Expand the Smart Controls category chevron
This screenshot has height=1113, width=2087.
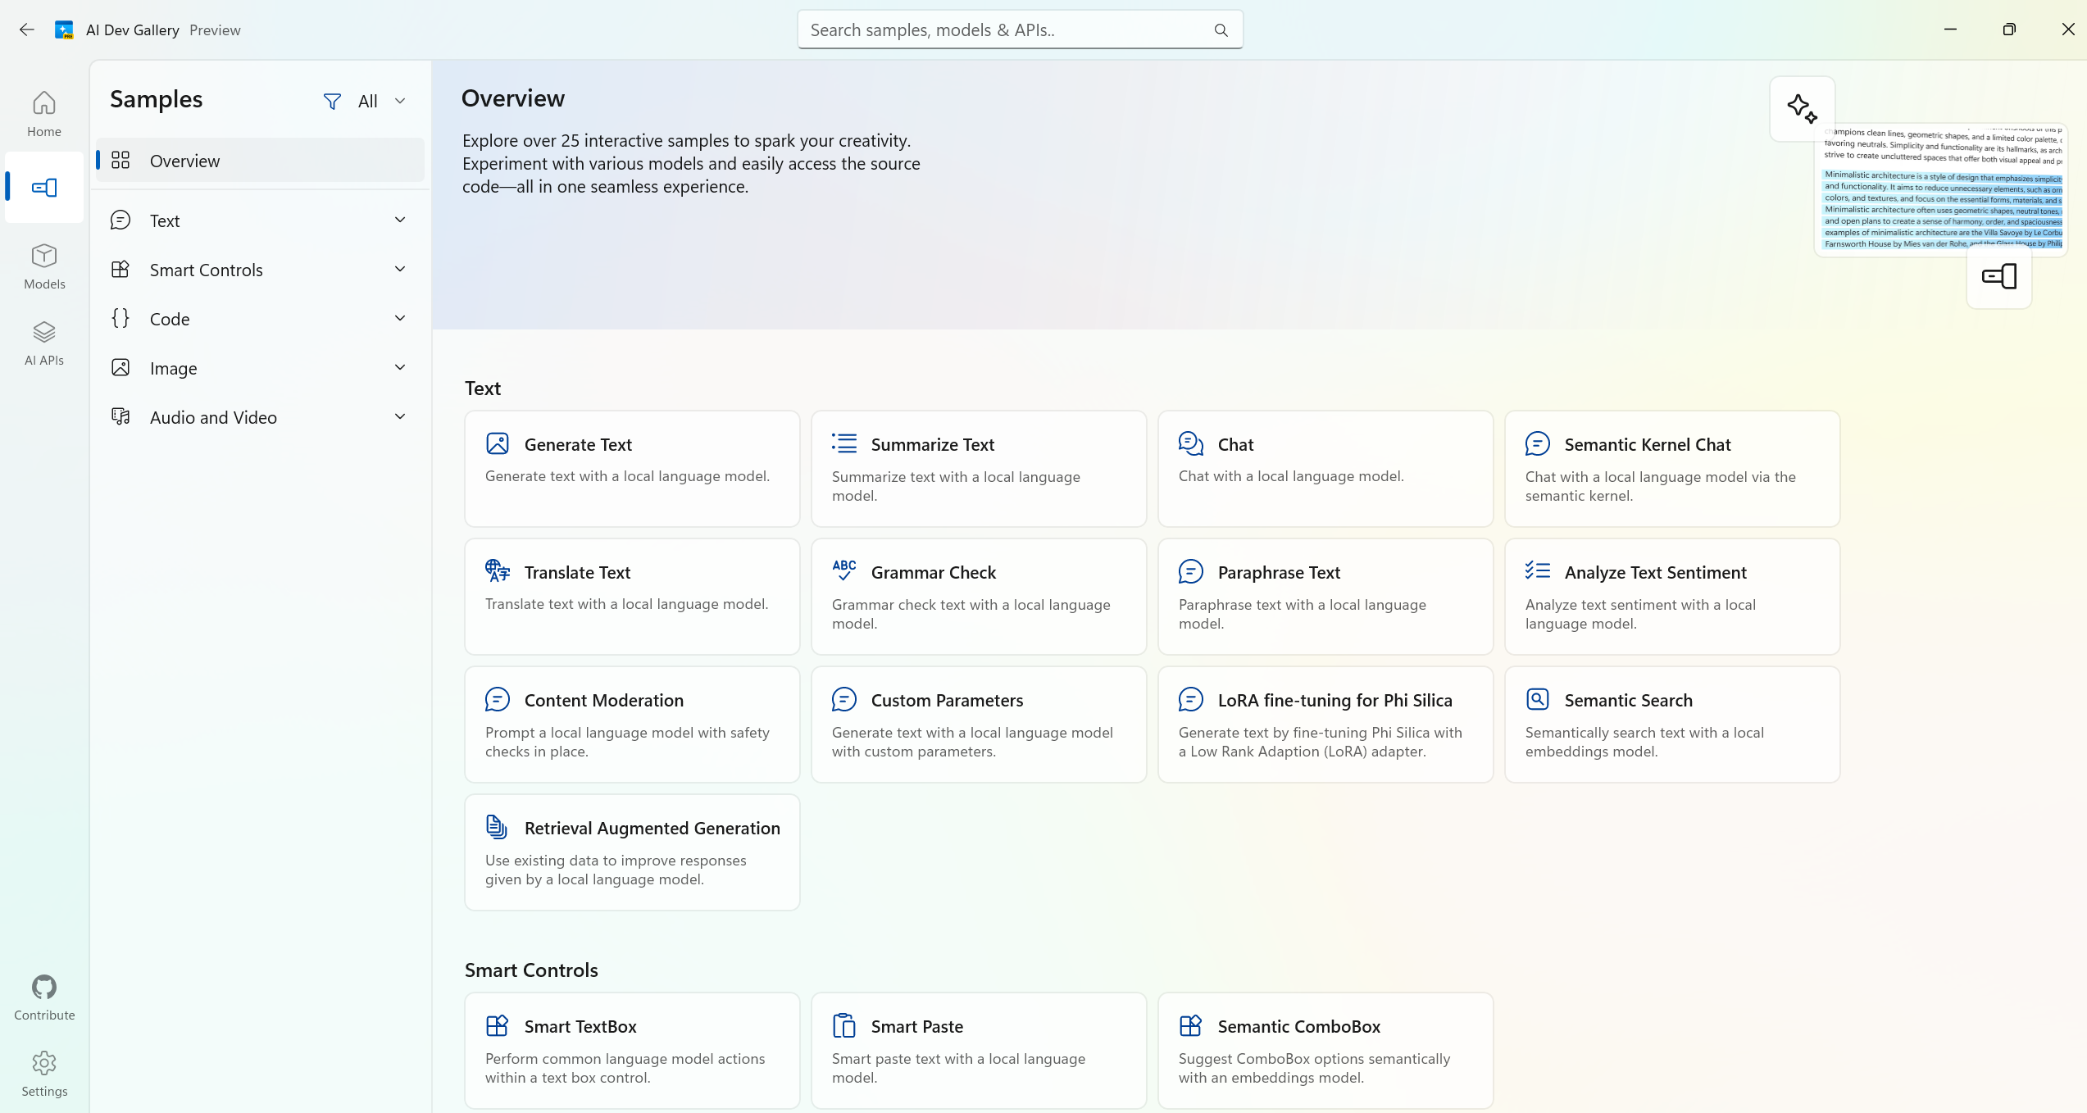[x=400, y=269]
